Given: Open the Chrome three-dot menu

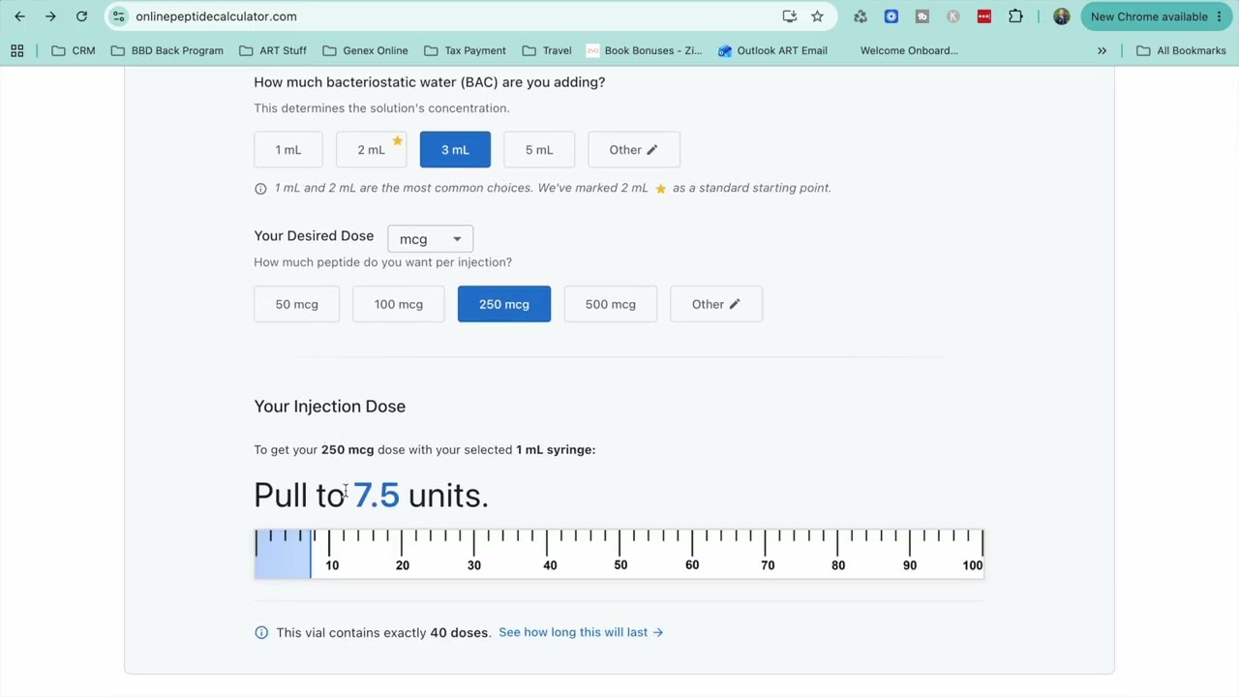Looking at the screenshot, I should pos(1220,16).
